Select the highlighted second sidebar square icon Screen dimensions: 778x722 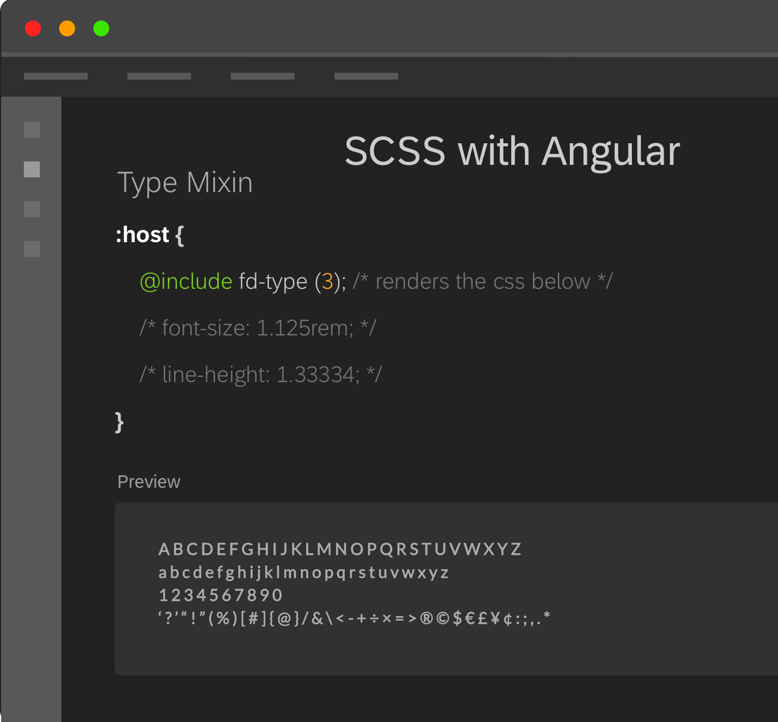coord(32,169)
